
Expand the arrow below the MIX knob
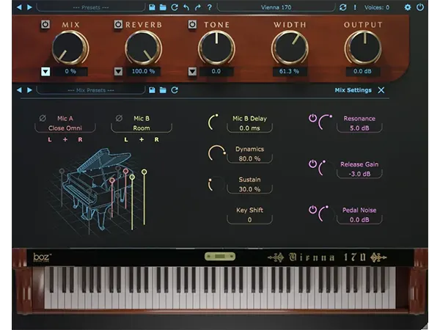[x=45, y=72]
